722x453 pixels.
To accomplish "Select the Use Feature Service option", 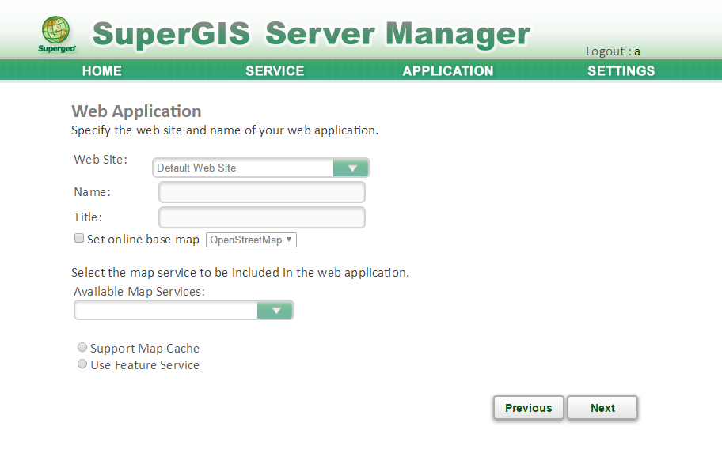I will pos(82,364).
